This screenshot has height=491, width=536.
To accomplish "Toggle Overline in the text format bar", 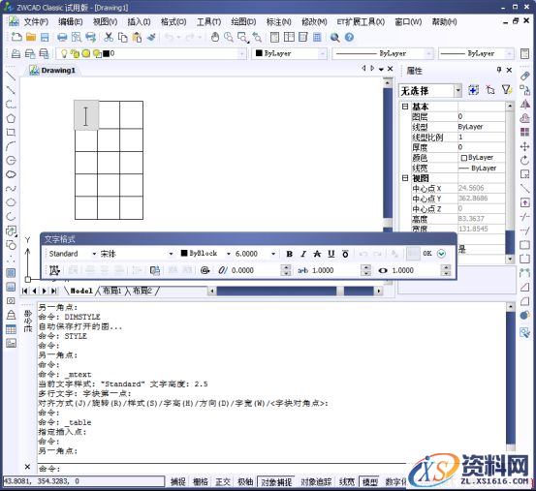I will [345, 254].
